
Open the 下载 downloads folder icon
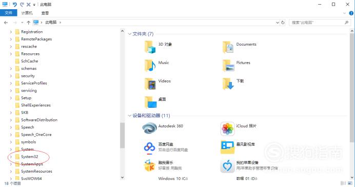228,84
